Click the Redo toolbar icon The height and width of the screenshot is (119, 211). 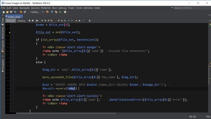25,12
